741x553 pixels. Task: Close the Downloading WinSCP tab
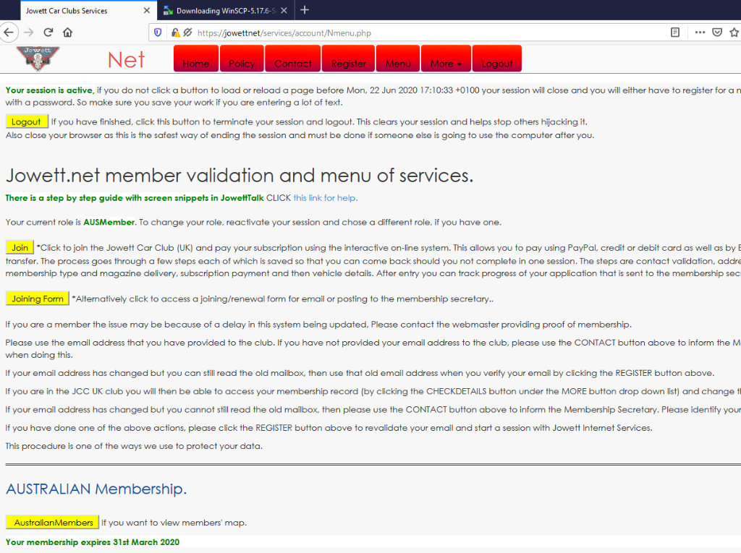point(284,10)
